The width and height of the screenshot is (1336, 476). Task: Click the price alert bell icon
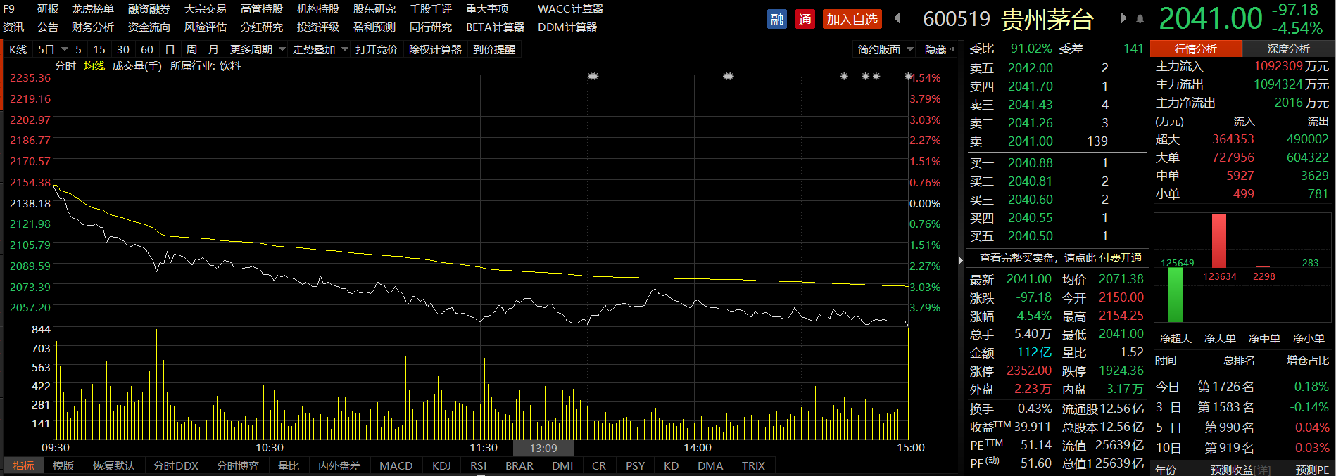[1140, 19]
